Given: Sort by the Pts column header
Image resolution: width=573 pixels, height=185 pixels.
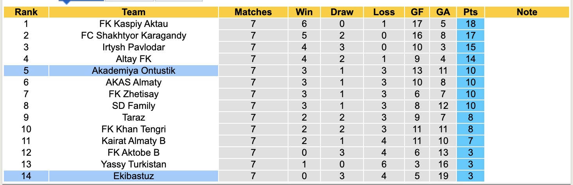Looking at the screenshot, I should click(470, 12).
